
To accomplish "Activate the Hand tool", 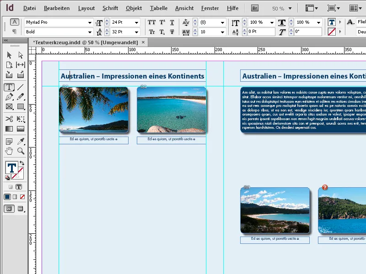I will (x=9, y=151).
